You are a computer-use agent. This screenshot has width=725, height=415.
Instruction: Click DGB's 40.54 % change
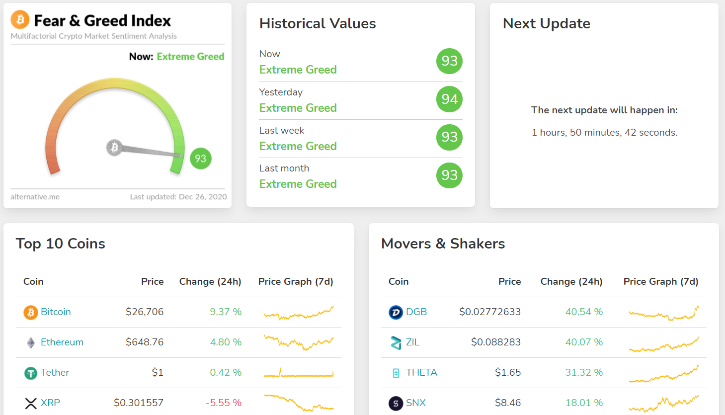click(584, 312)
